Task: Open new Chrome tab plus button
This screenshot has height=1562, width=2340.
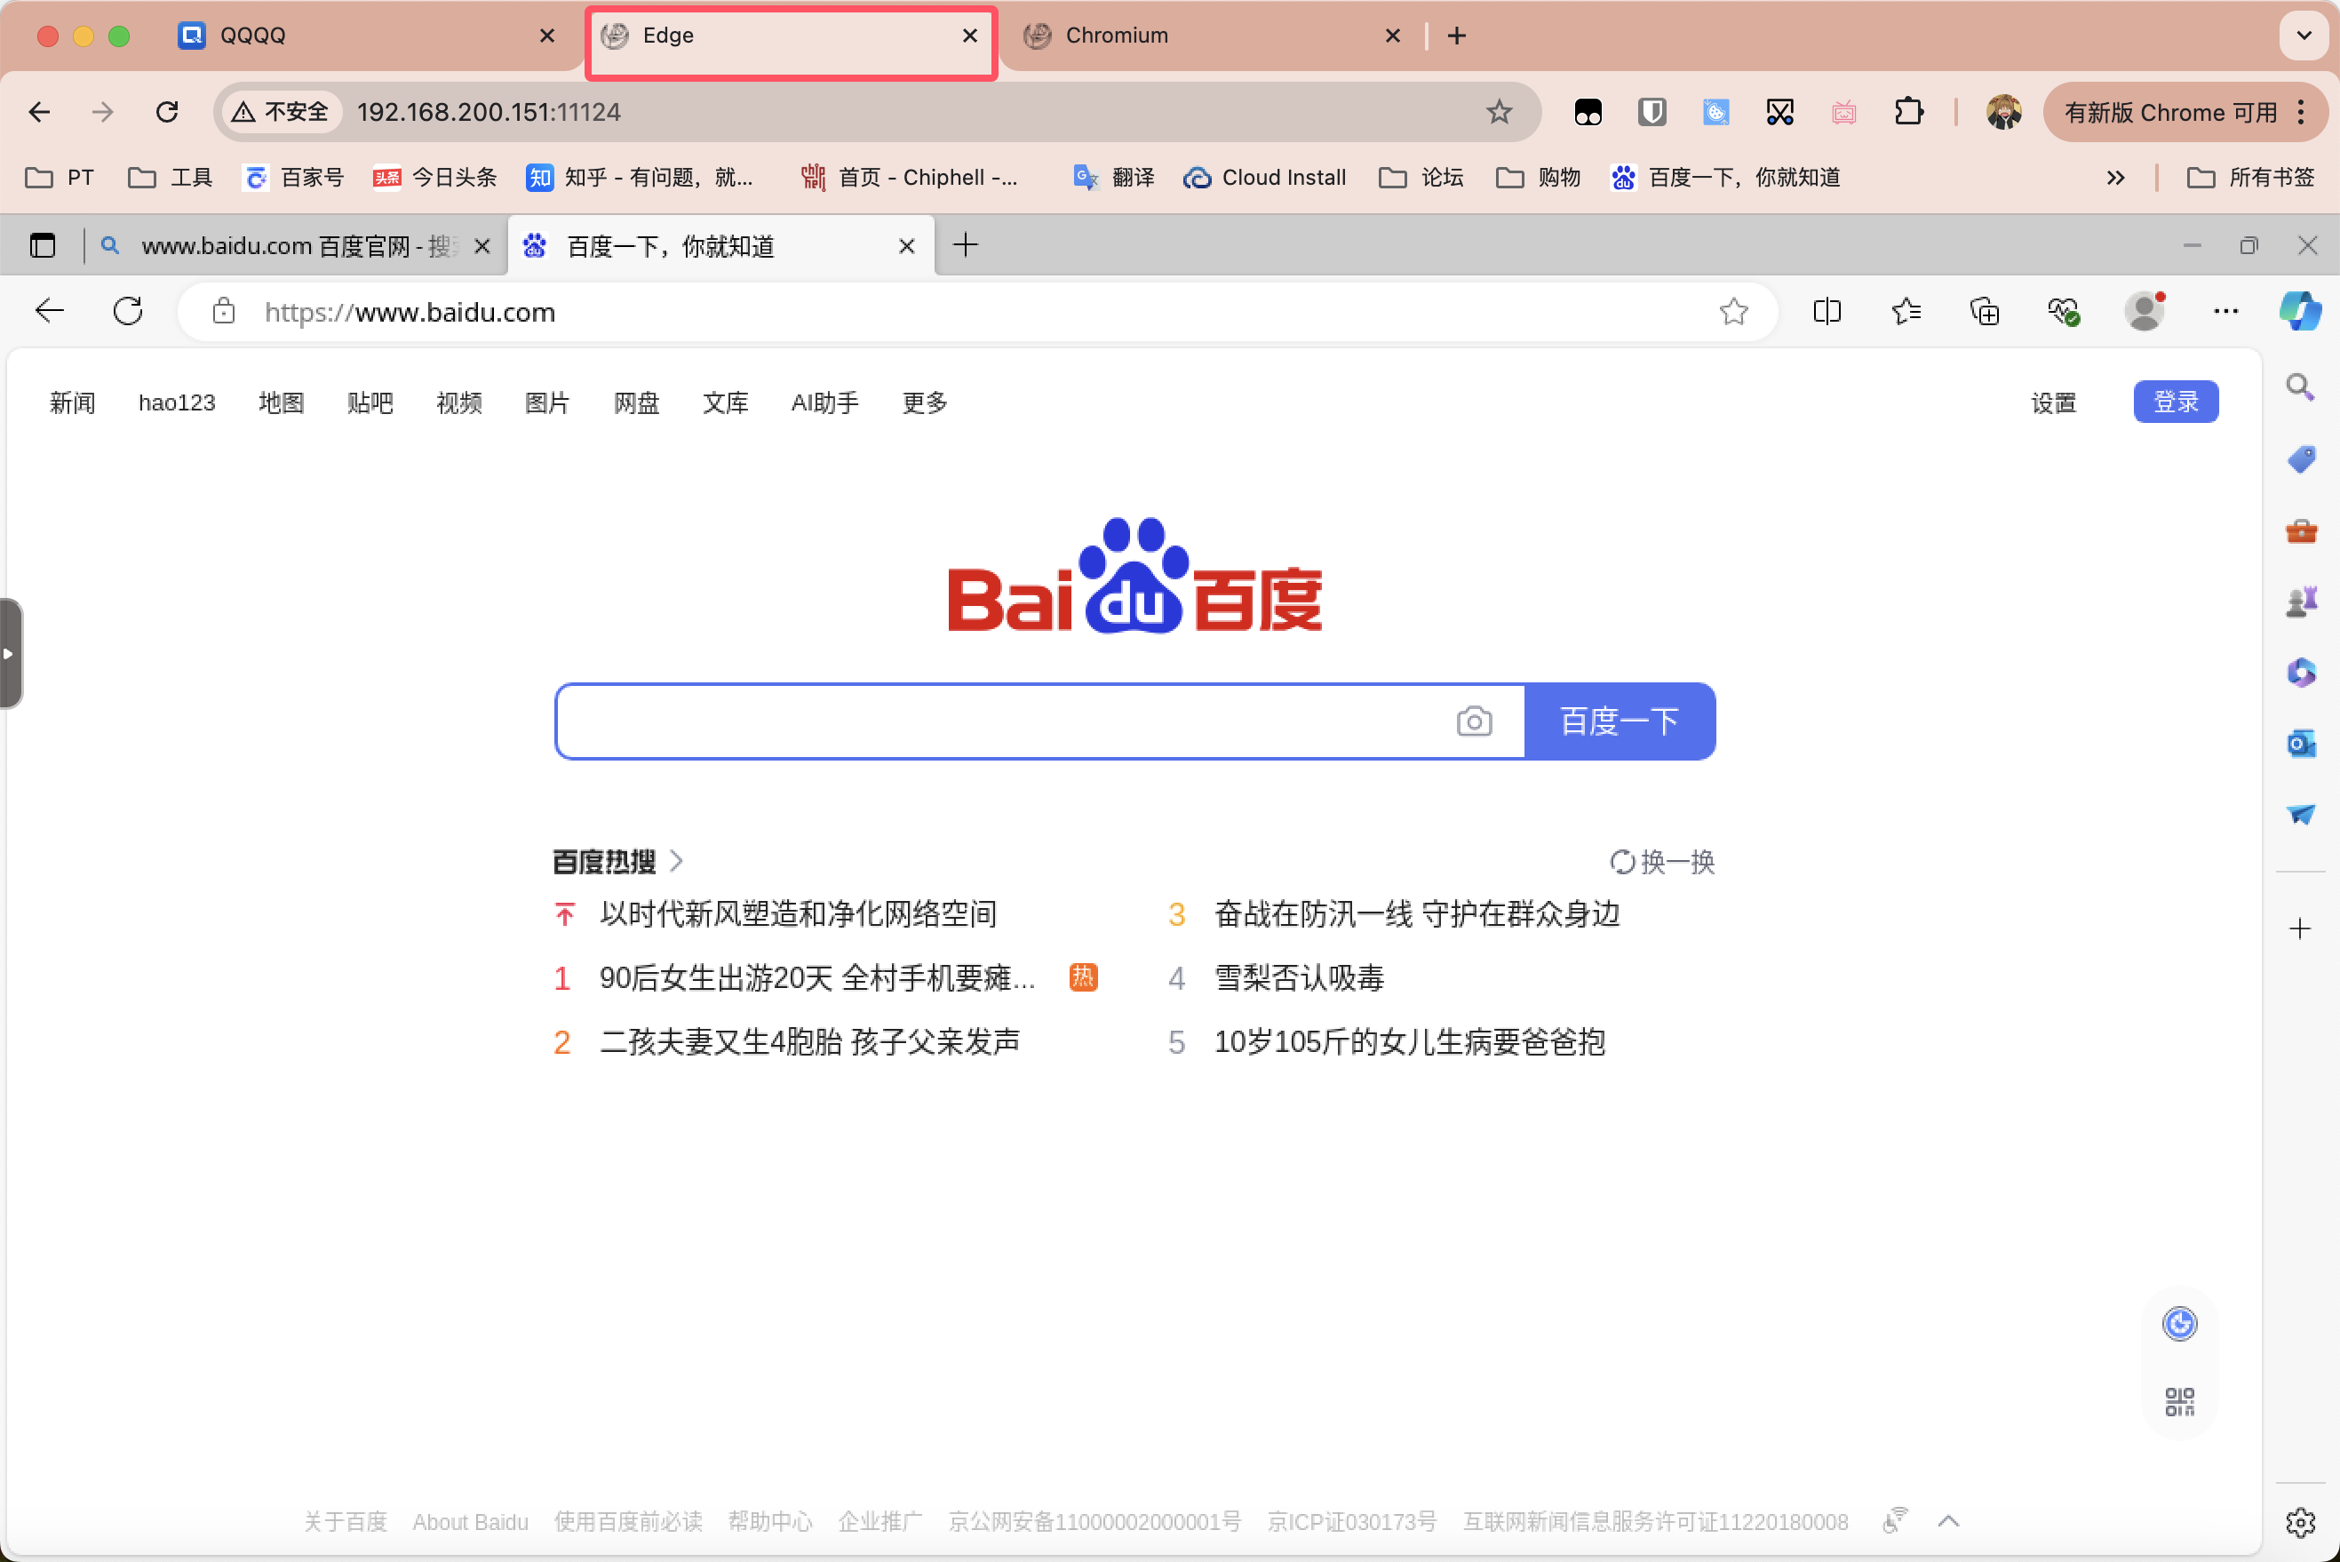Action: [x=1457, y=36]
